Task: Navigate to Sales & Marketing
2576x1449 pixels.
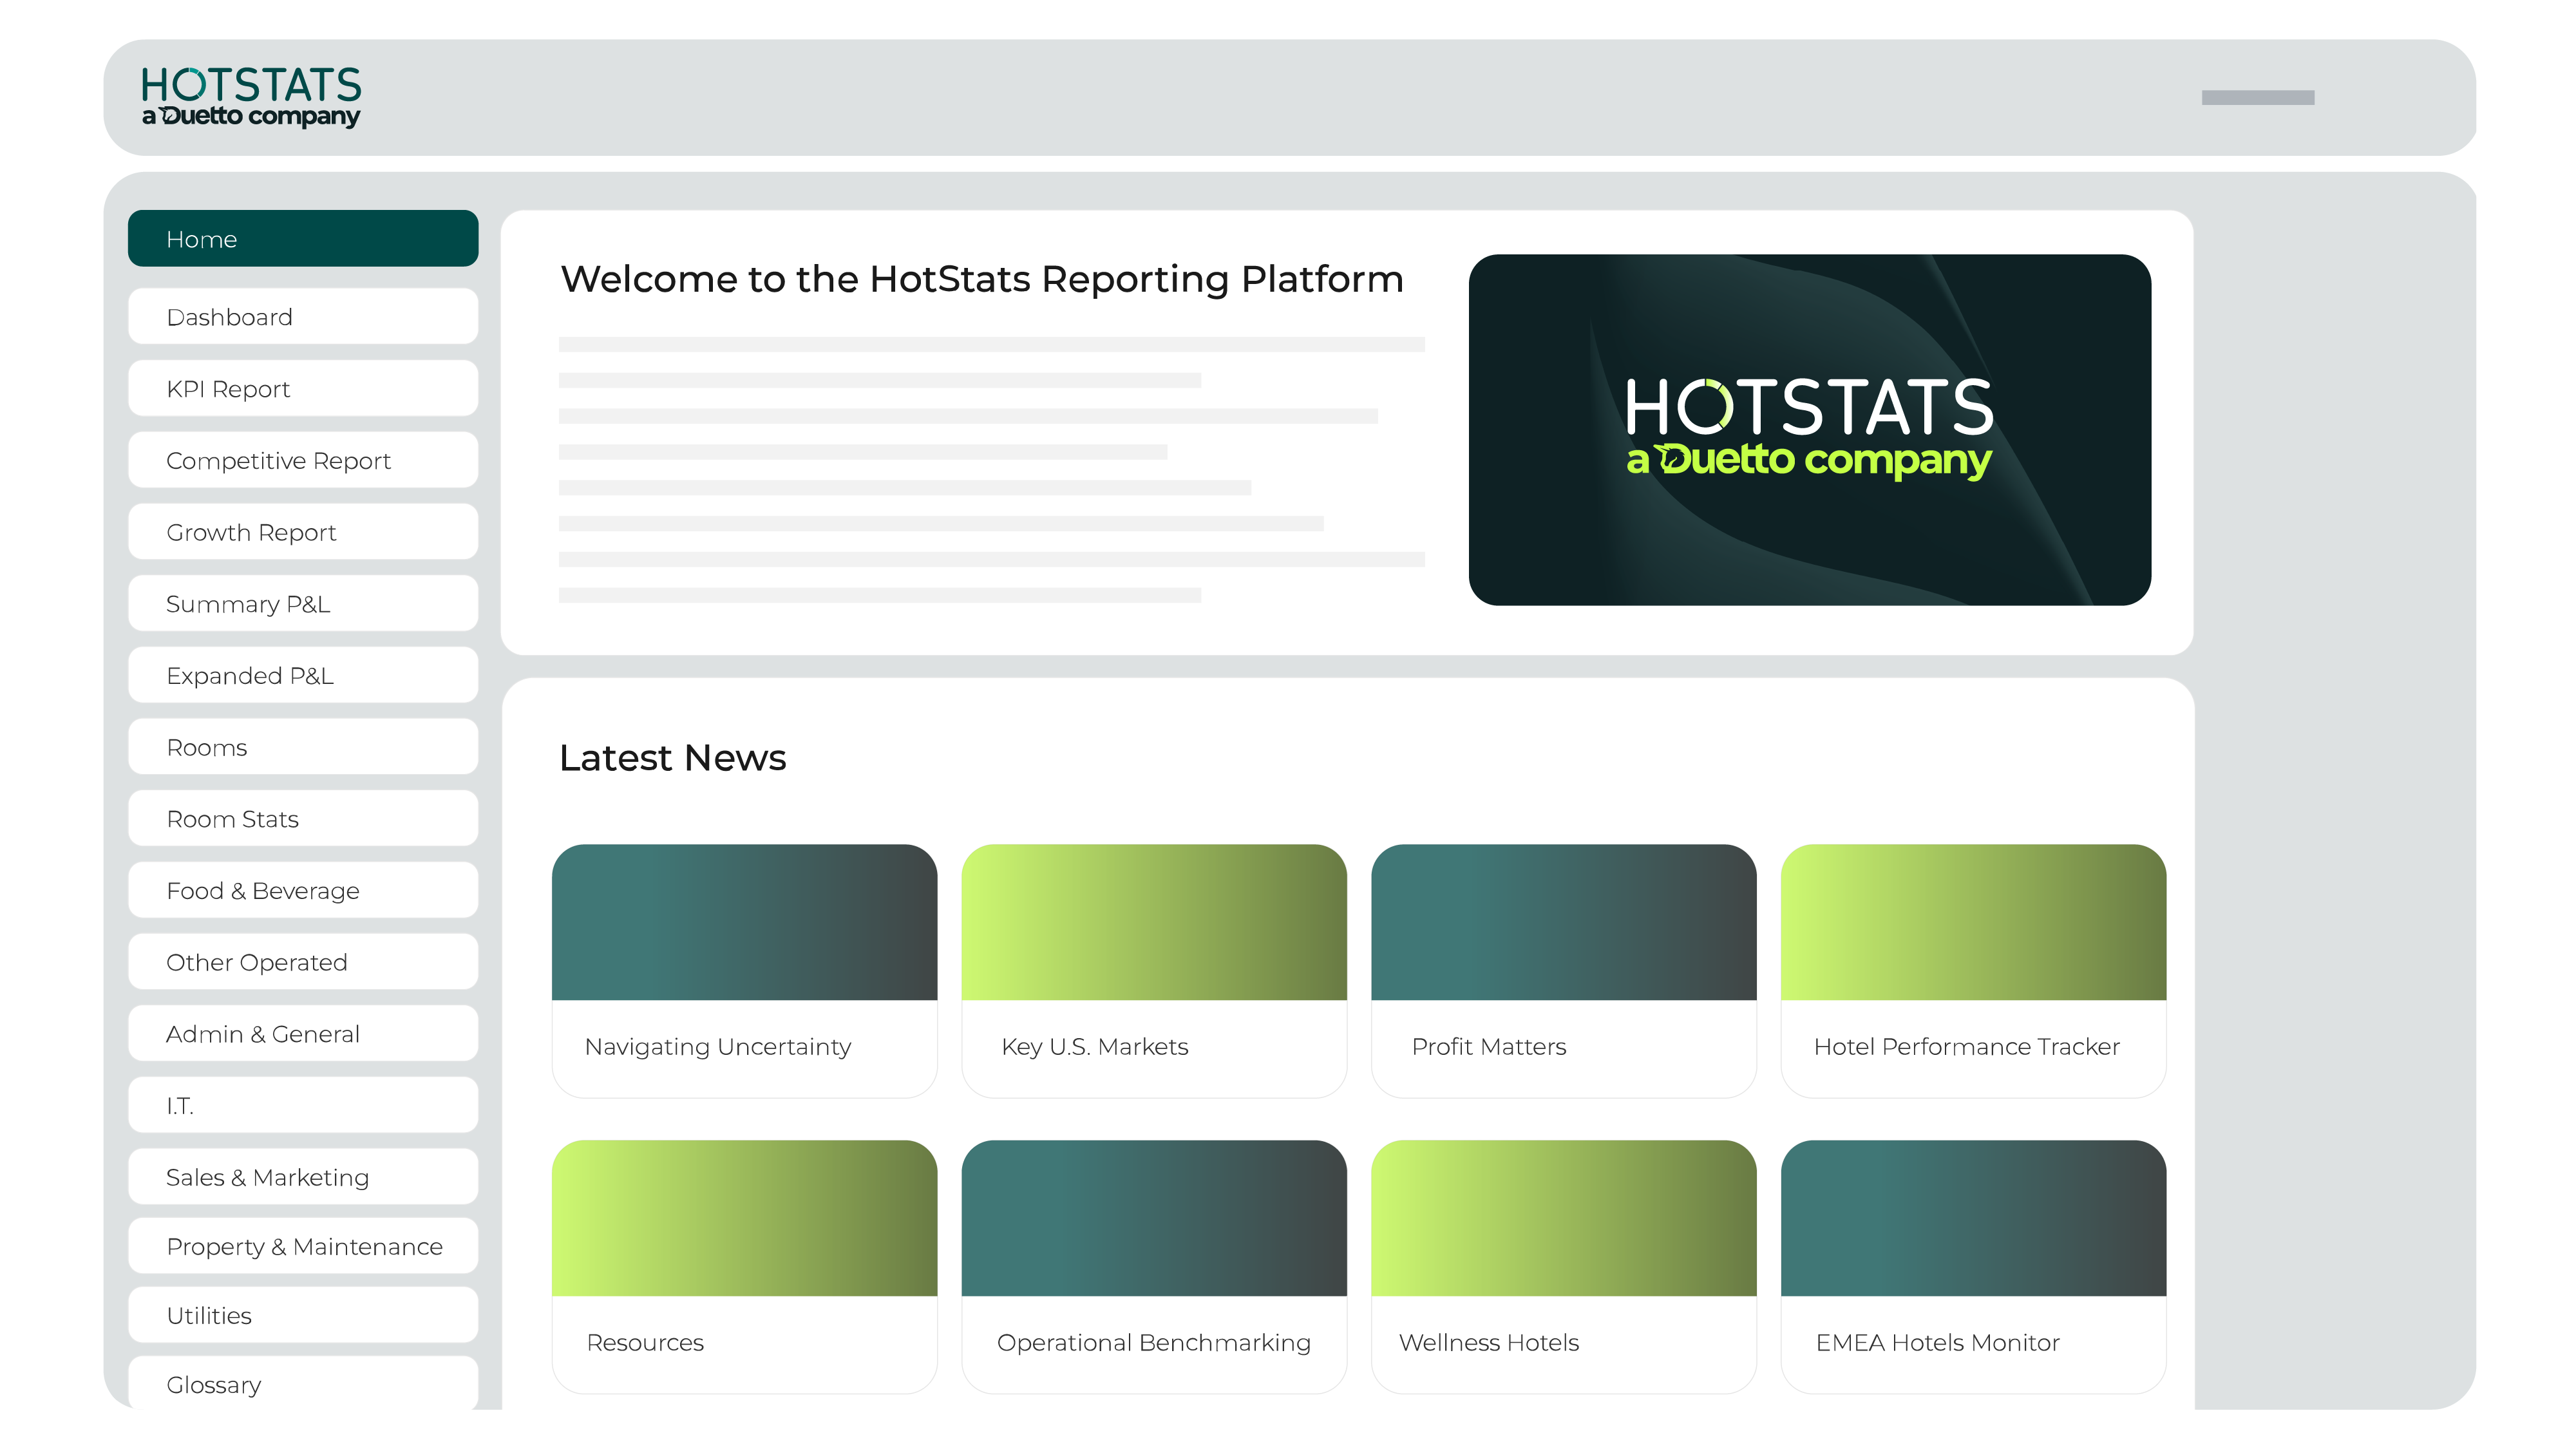Action: point(302,1177)
